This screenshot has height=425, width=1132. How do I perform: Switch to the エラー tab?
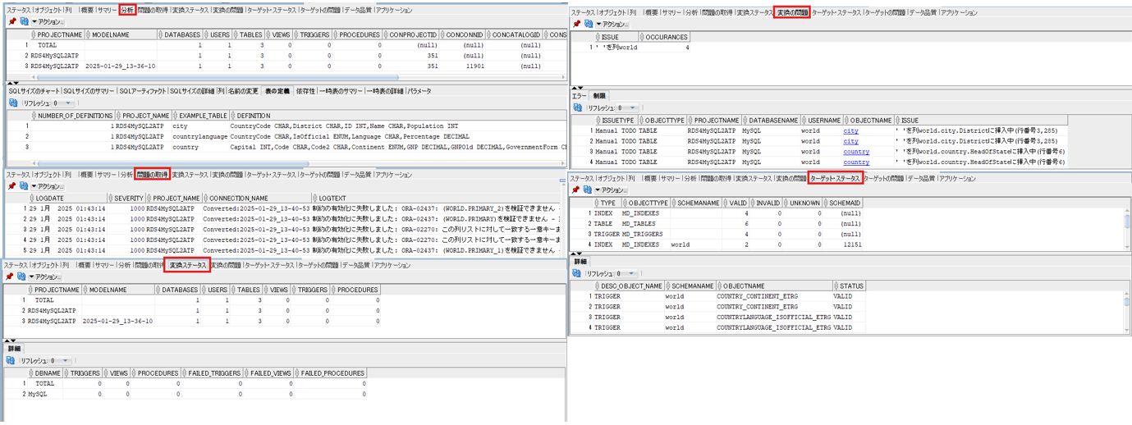pos(580,96)
